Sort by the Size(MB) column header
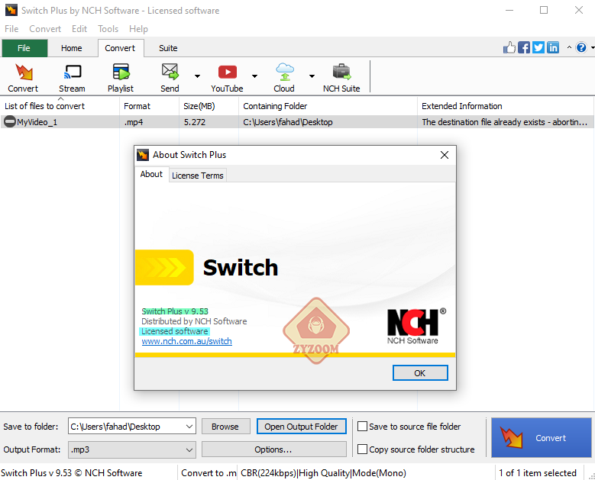 pos(209,106)
